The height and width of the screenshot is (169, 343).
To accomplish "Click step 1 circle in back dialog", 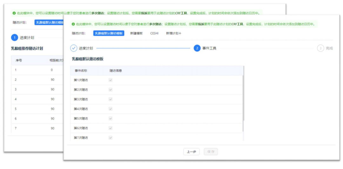I will coord(14,37).
